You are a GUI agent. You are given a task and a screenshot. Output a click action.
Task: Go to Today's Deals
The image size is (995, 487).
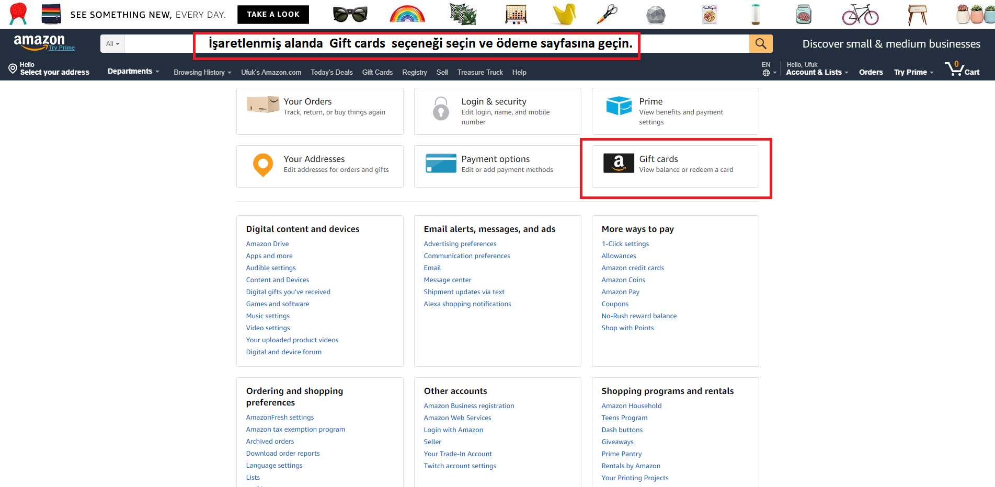tap(331, 73)
